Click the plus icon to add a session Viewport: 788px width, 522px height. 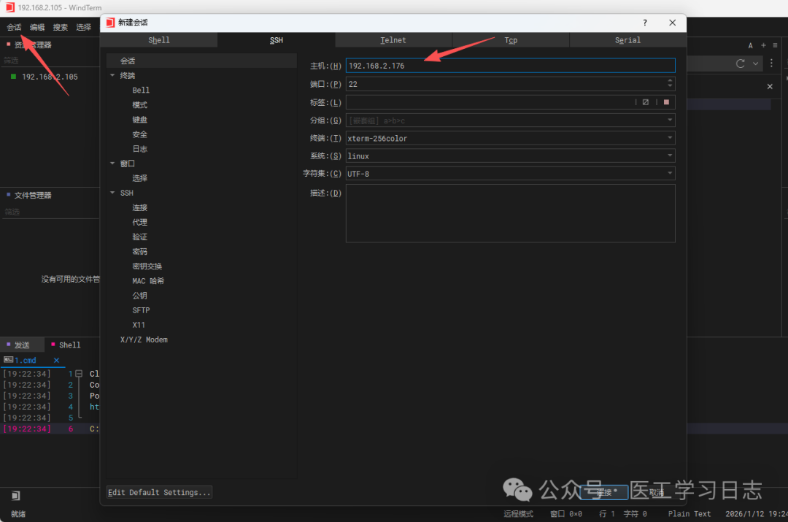coord(763,45)
